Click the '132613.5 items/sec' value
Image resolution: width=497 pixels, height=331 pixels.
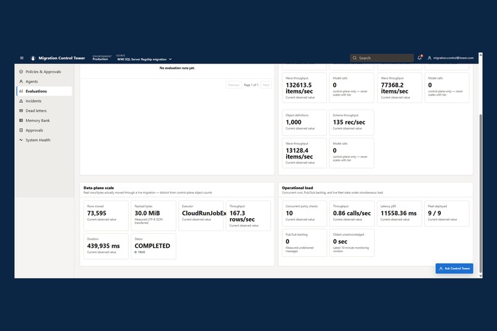pos(299,88)
